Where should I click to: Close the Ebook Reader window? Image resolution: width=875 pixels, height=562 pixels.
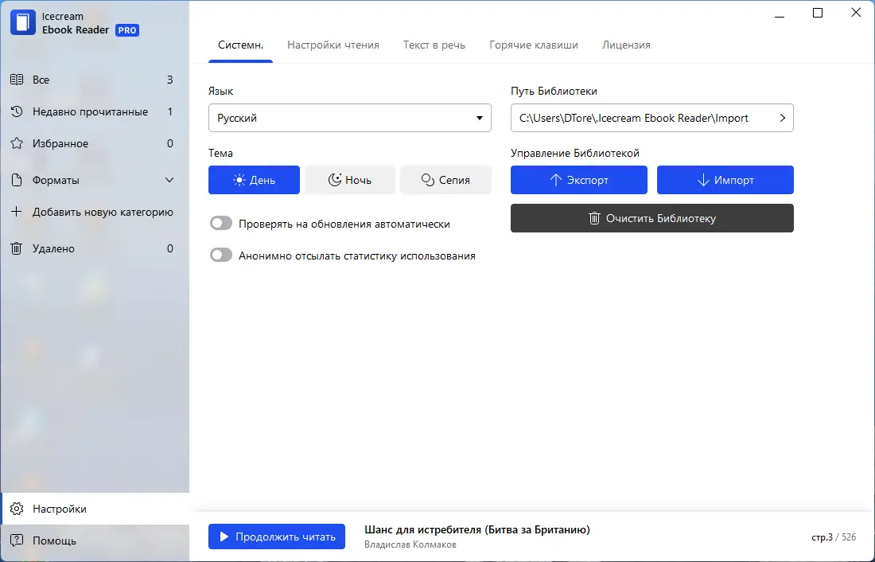856,13
